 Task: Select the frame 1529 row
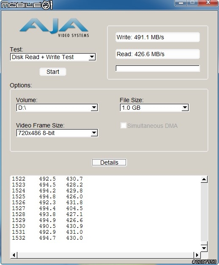point(47,220)
